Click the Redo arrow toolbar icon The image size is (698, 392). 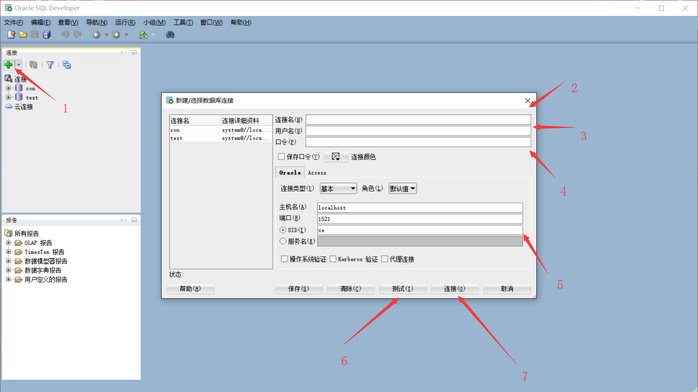(x=78, y=35)
